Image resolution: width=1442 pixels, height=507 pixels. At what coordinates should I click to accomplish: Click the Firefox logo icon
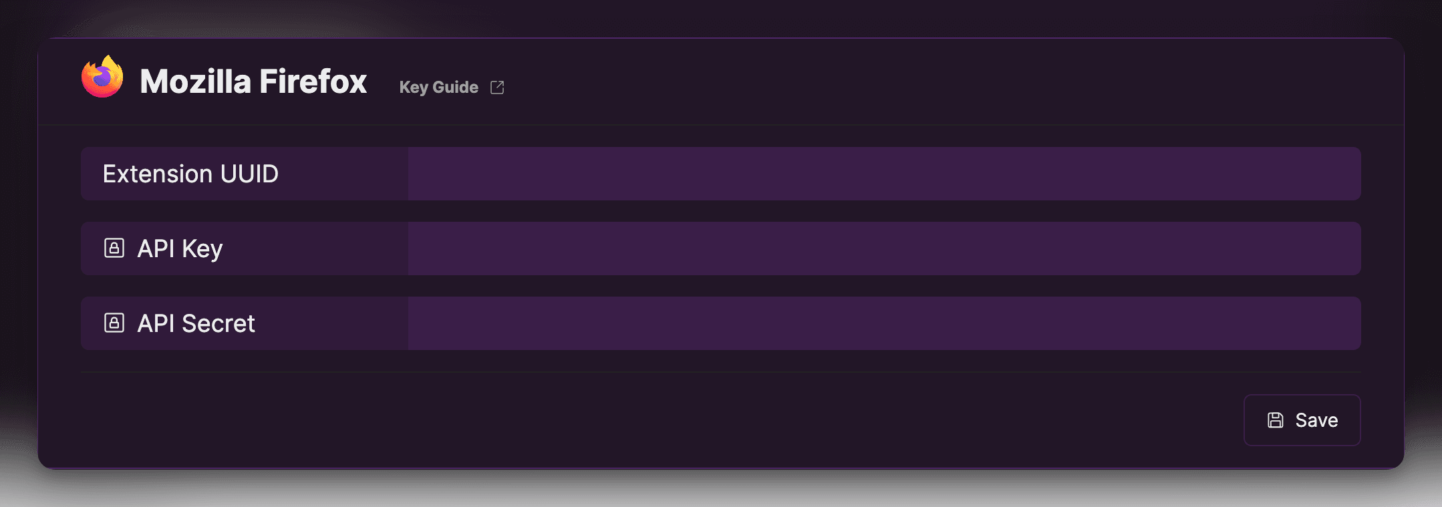(102, 77)
